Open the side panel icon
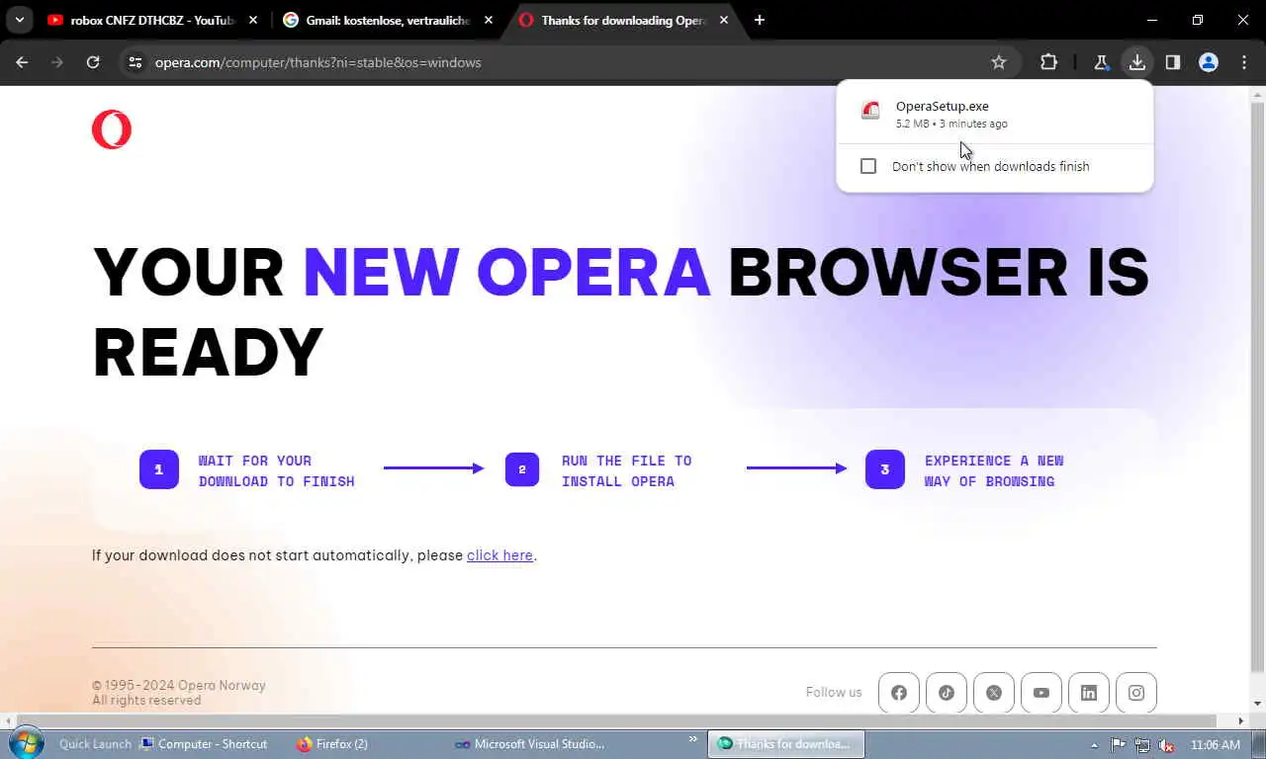The width and height of the screenshot is (1266, 759). [x=1173, y=62]
